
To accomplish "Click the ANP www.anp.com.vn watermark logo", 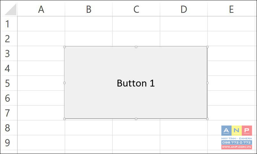I will 237,137.
